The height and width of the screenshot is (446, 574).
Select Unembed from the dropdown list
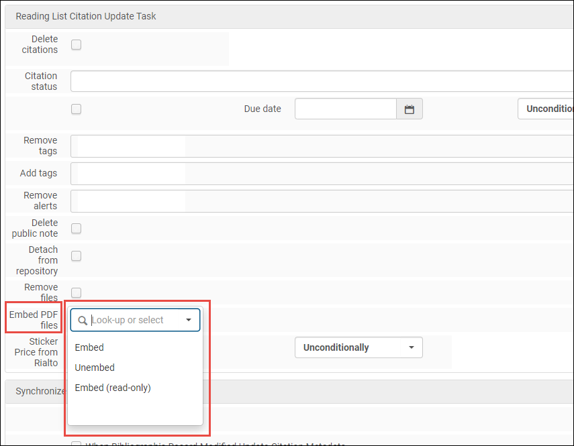pyautogui.click(x=95, y=368)
